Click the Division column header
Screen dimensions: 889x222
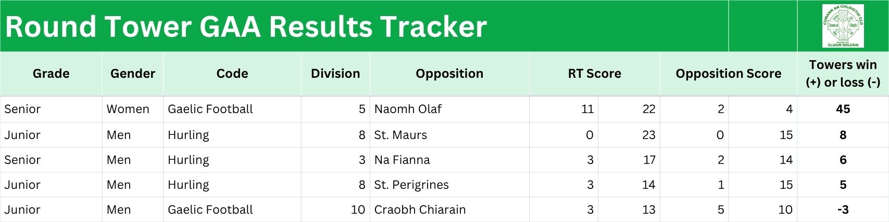point(335,74)
